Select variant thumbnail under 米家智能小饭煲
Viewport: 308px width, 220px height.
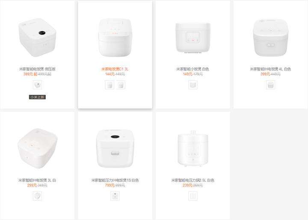[x=192, y=85]
